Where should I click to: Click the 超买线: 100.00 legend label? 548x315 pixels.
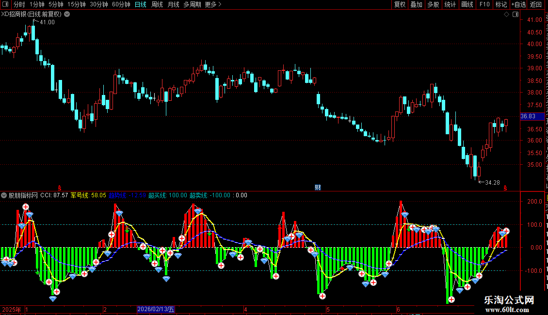[168, 195]
